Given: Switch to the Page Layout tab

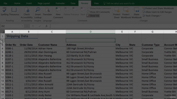Looking at the screenshot, I should click(44, 3).
